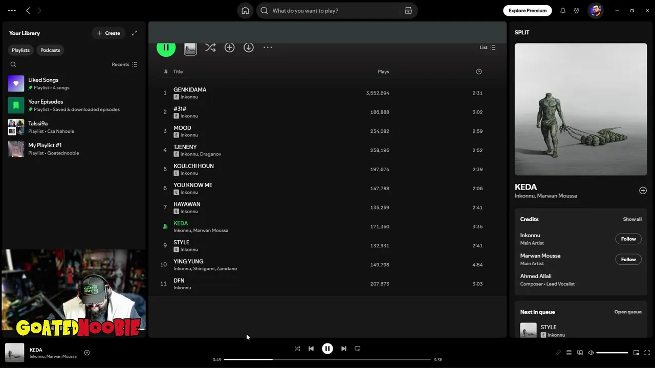Open more options for this album
Image resolution: width=655 pixels, height=368 pixels.
pyautogui.click(x=268, y=48)
